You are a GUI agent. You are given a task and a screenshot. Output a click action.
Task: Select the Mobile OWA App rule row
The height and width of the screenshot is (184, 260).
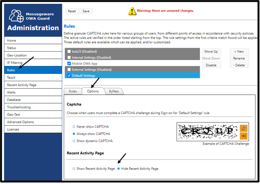point(132,63)
